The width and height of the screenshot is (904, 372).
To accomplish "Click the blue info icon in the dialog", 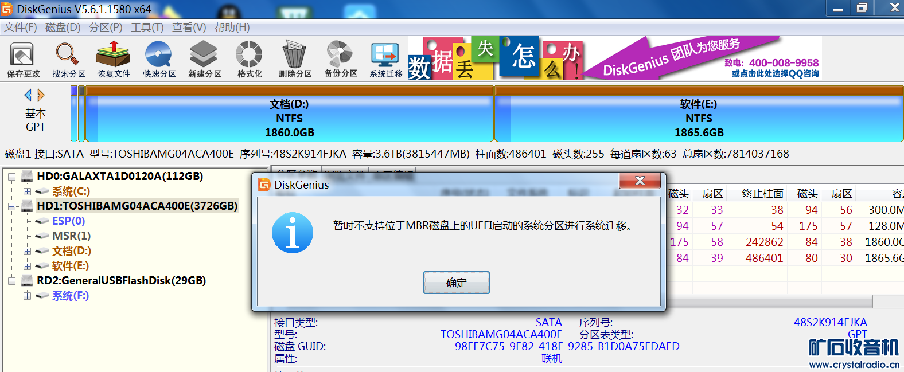I will 293,233.
